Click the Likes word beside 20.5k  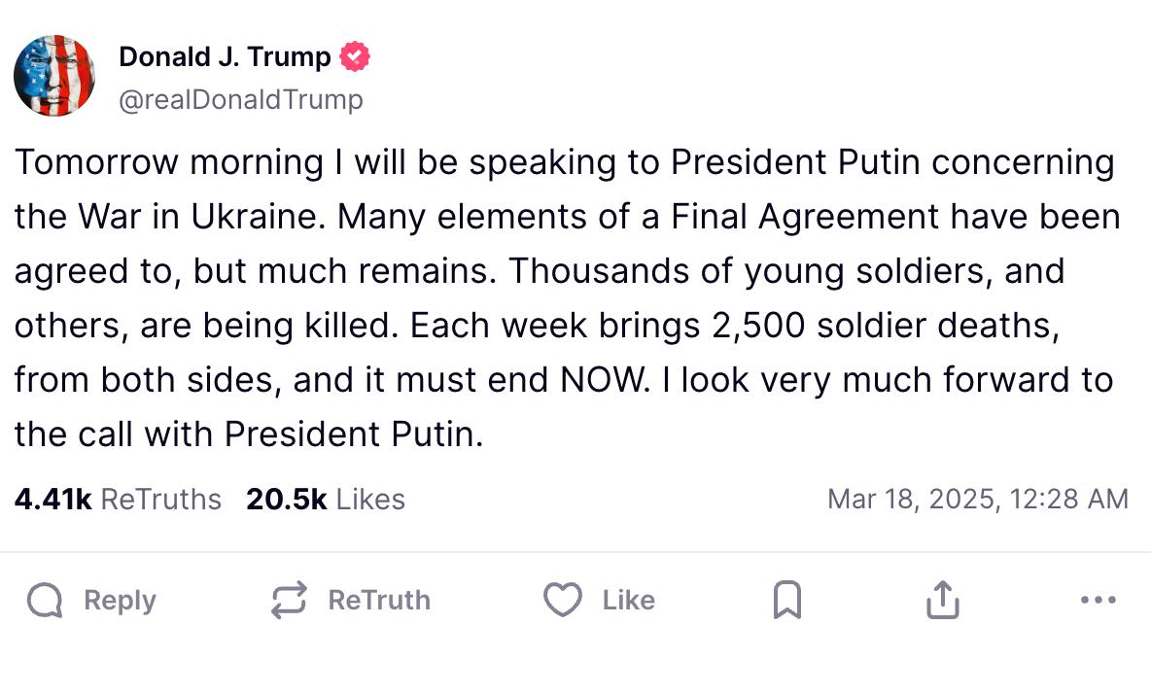pos(370,500)
